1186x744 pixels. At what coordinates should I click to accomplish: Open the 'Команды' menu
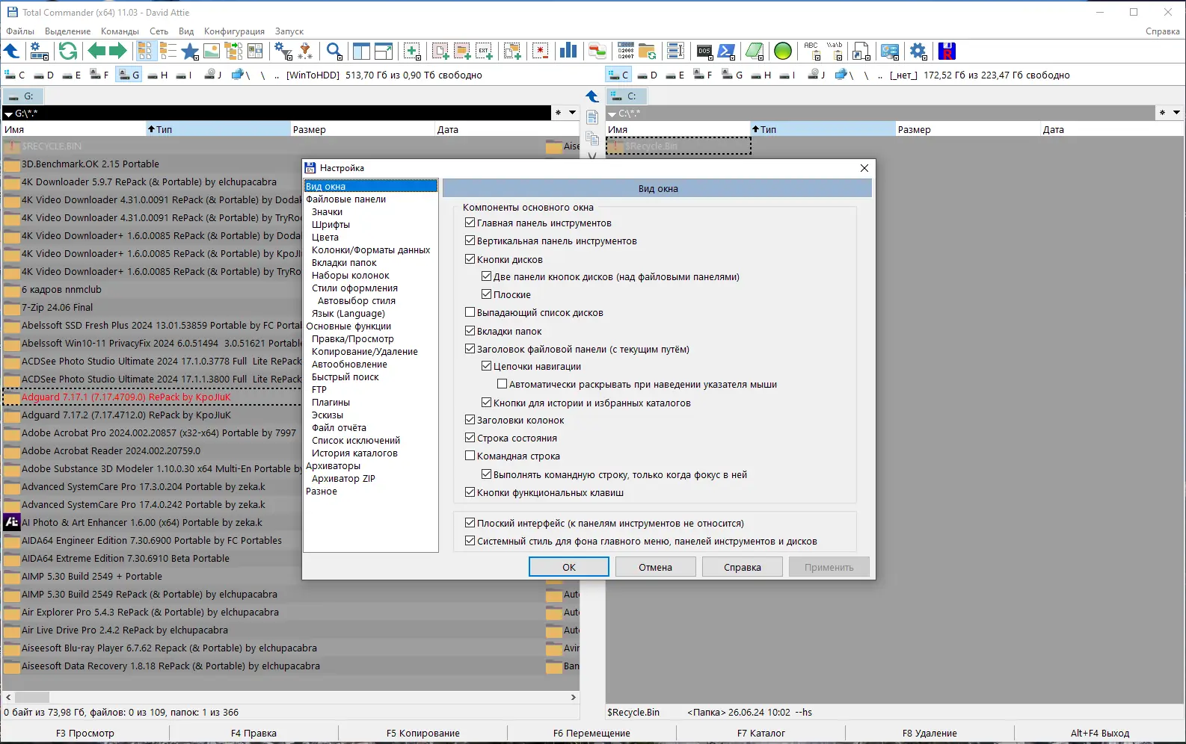(x=120, y=31)
